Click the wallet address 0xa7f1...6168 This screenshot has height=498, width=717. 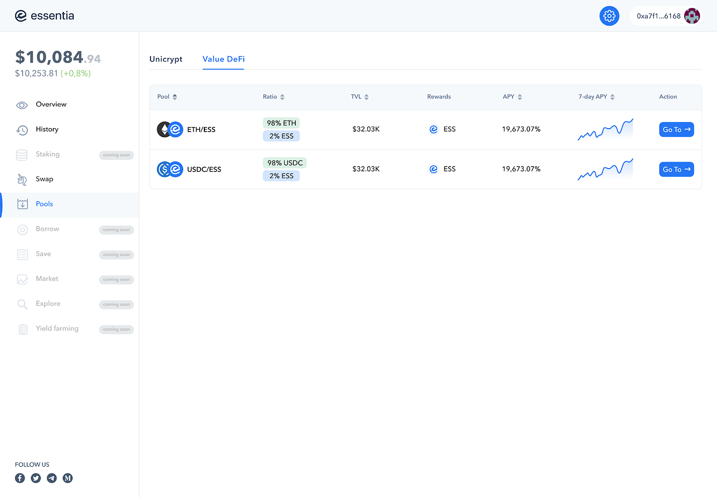[659, 16]
